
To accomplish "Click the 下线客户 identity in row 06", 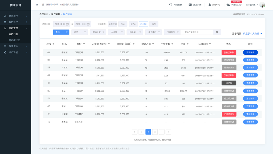I will tap(79, 91).
